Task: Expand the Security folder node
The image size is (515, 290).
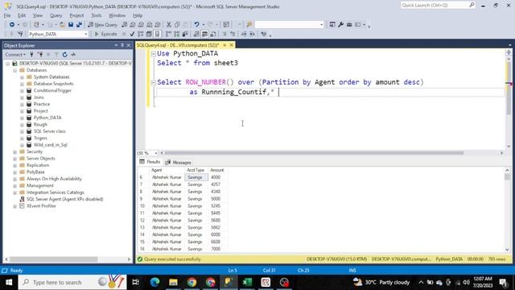Action: pyautogui.click(x=14, y=151)
